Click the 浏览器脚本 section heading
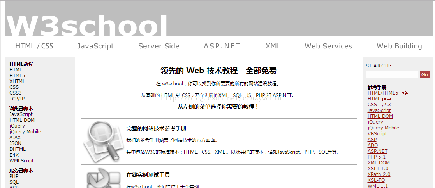This screenshot has height=188, width=435. [x=21, y=109]
